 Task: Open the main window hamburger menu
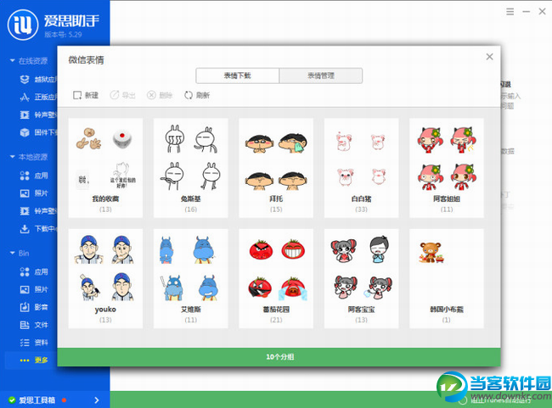[510, 12]
